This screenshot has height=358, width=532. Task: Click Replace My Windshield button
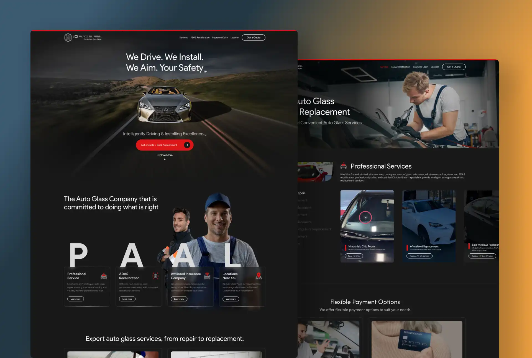(x=420, y=256)
